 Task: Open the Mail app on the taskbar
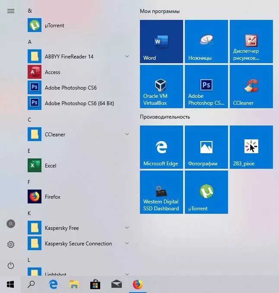117,284
